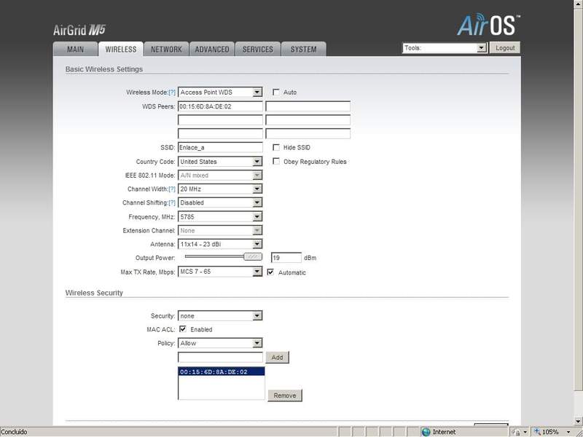The image size is (583, 437).
Task: Enable Obey Regulatory Rules checkbox
Action: pos(276,161)
